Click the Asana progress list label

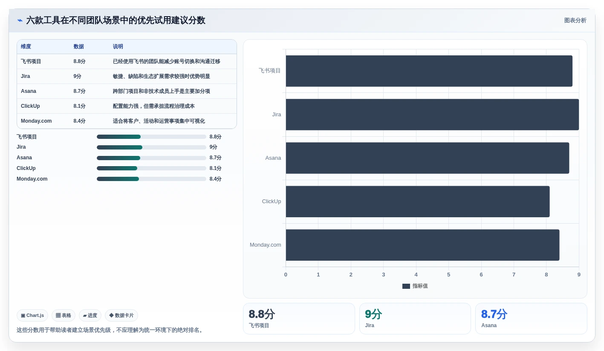tap(24, 158)
